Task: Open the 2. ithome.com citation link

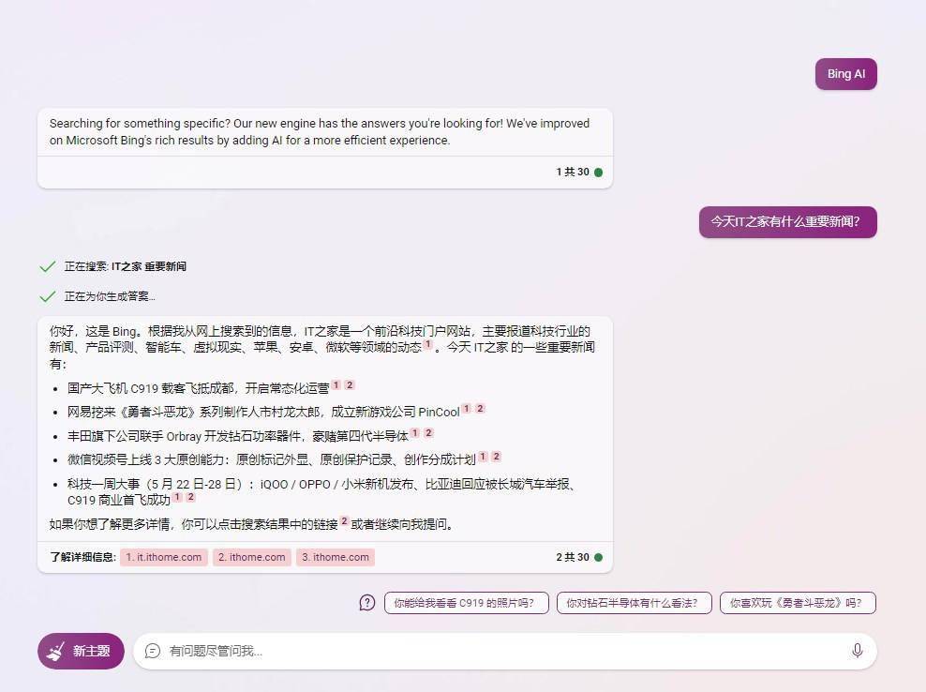Action: tap(250, 556)
